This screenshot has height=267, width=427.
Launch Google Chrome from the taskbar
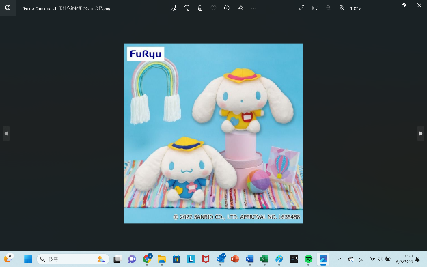pyautogui.click(x=148, y=259)
